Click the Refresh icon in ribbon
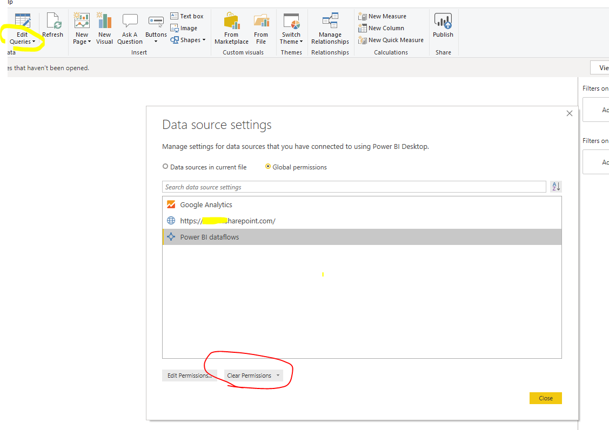609x430 pixels. pos(53,21)
